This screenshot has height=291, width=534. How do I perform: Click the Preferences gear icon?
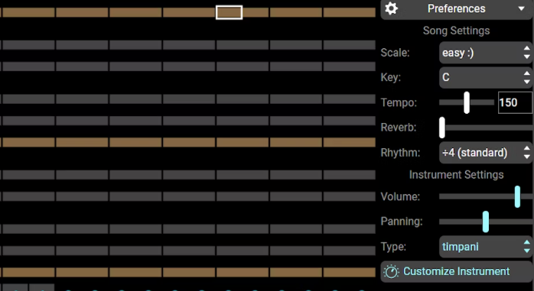point(391,8)
